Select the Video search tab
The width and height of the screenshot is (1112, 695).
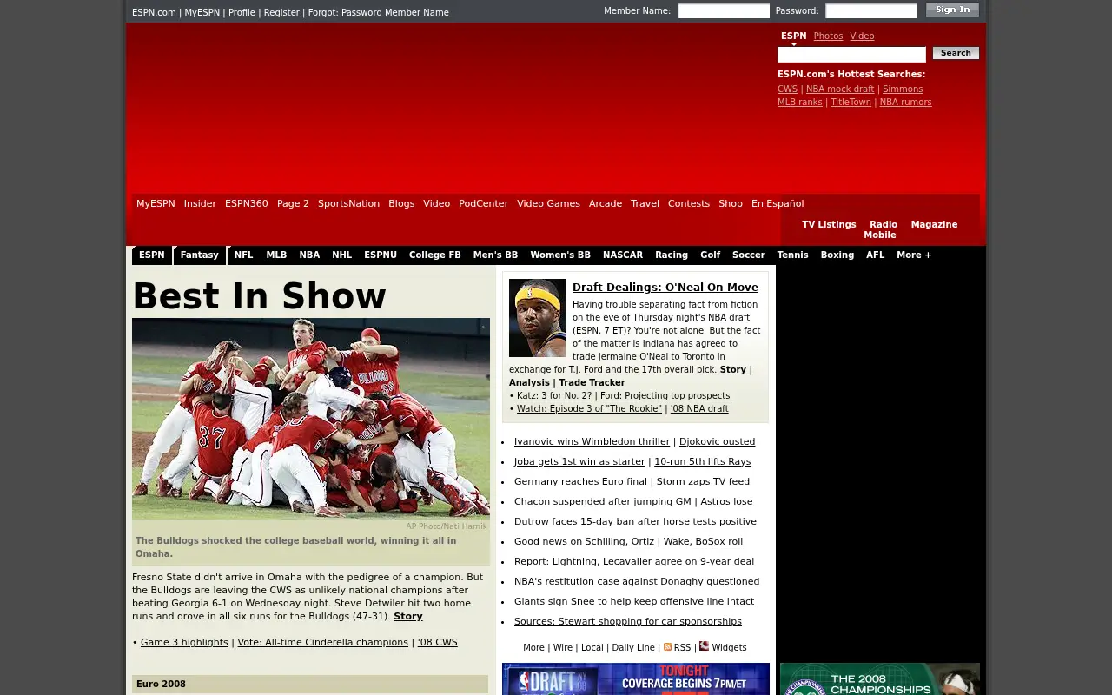(x=862, y=36)
